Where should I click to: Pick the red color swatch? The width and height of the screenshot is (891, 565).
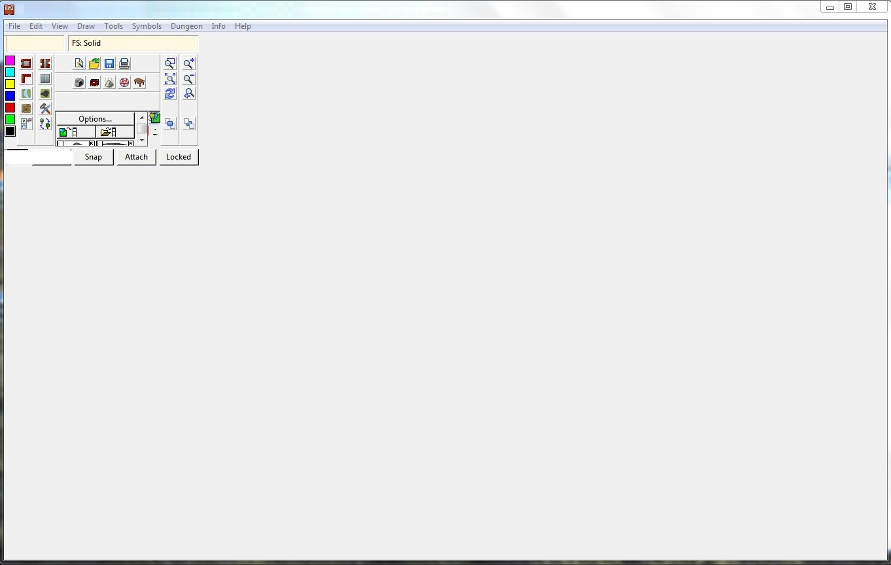[x=10, y=107]
